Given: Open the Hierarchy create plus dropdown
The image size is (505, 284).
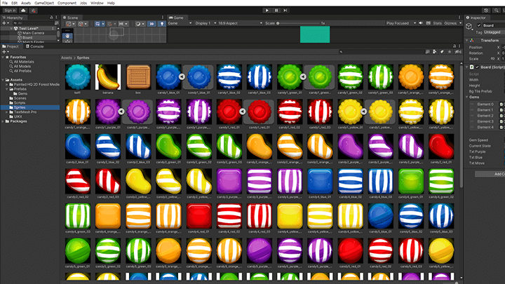Looking at the screenshot, I should 5,23.
